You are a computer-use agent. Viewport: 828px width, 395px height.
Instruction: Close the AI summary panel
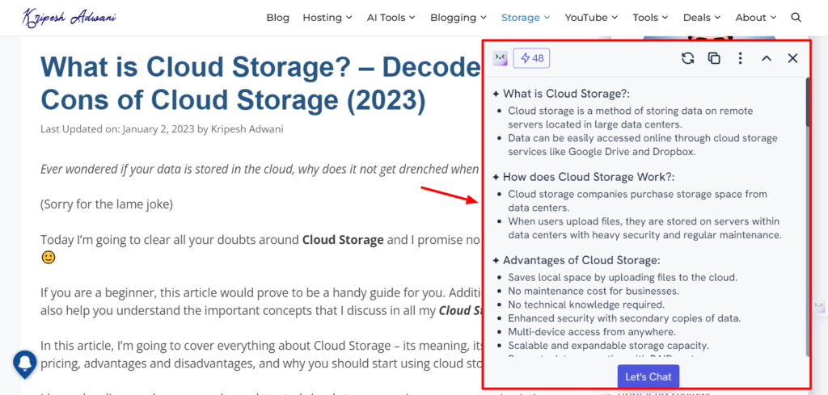tap(792, 58)
